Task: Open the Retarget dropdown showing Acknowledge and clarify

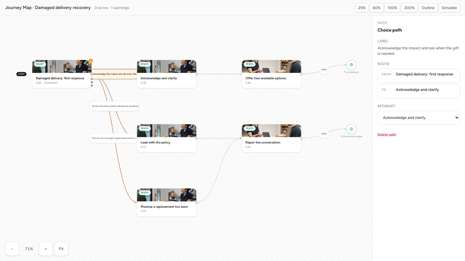Action: coord(418,117)
